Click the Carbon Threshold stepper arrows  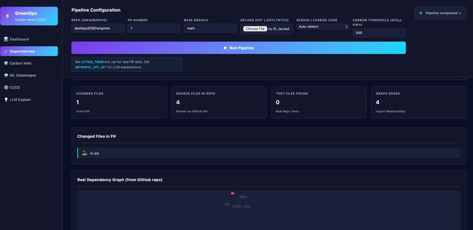(x=401, y=33)
